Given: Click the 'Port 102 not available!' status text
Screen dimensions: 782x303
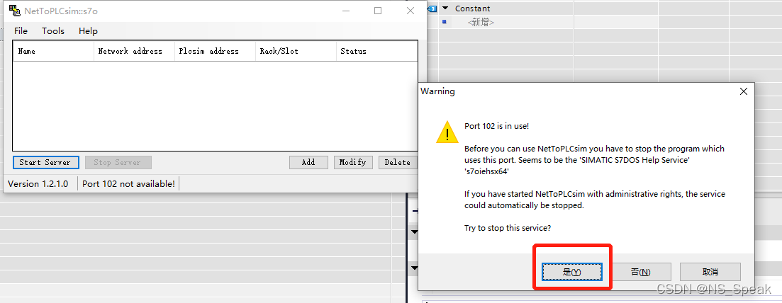Looking at the screenshot, I should (128, 184).
